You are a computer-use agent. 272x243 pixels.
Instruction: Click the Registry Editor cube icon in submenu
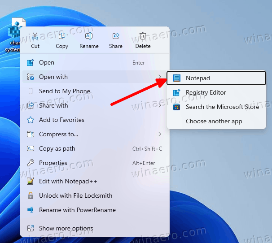177,92
